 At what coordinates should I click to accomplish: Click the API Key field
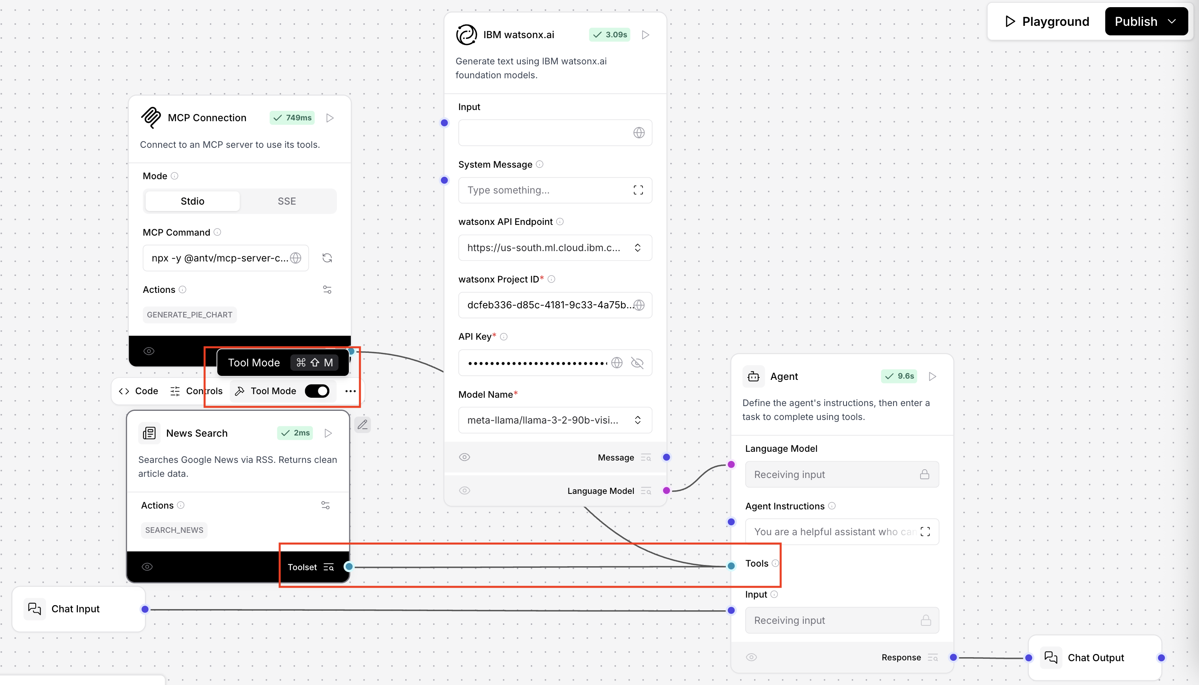click(555, 363)
